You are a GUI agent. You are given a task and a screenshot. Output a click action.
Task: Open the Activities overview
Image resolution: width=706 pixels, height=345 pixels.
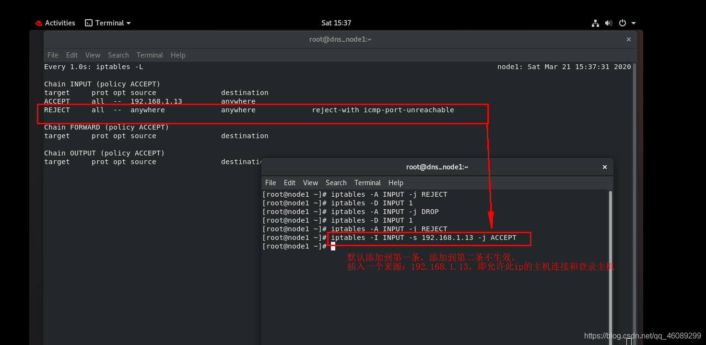60,23
